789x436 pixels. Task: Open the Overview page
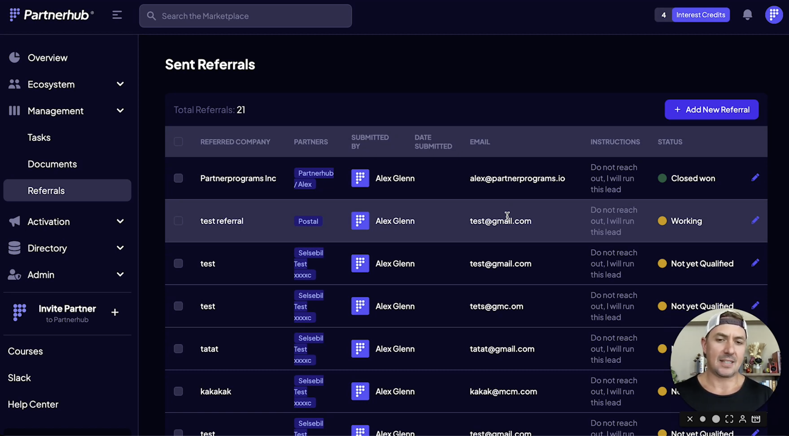click(48, 58)
